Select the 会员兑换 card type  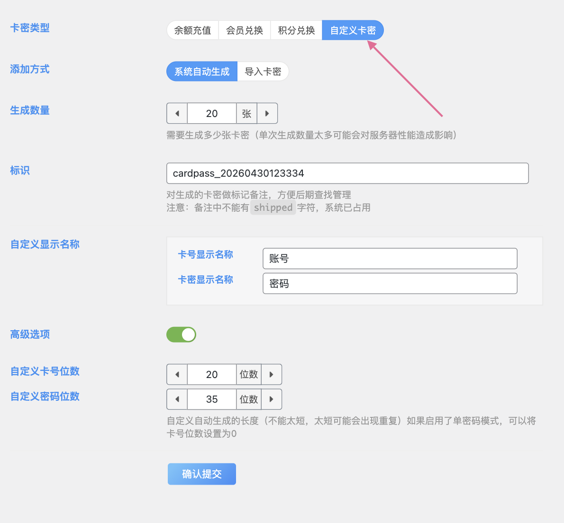(245, 30)
